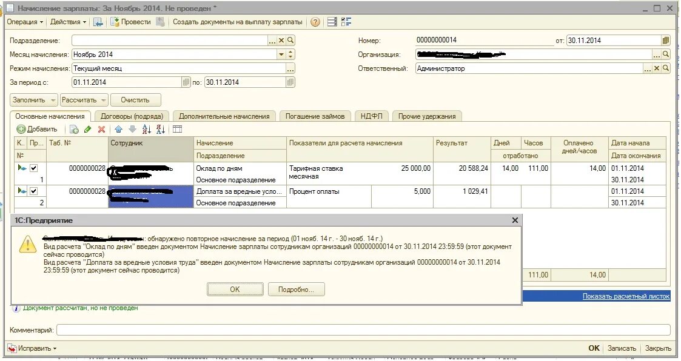Open Организация selection with ellipsis button

[x=657, y=55]
